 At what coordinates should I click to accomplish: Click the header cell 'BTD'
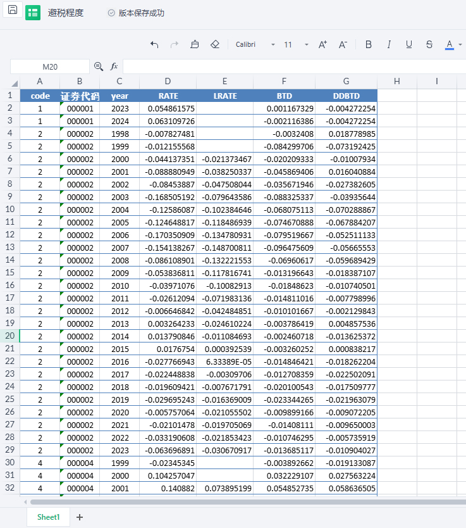pyautogui.click(x=285, y=96)
